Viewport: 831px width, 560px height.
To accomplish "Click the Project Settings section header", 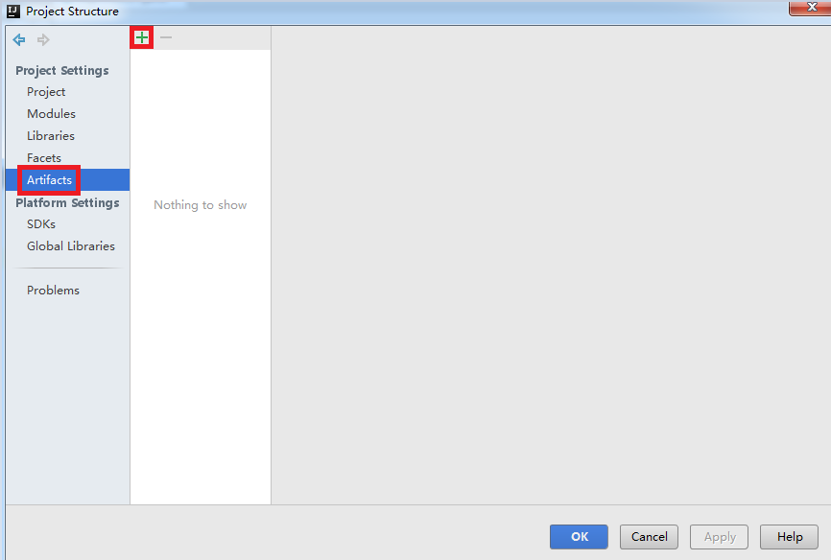I will click(x=62, y=71).
